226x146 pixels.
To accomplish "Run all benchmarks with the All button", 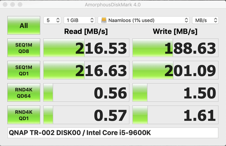I will pyautogui.click(x=24, y=25).
